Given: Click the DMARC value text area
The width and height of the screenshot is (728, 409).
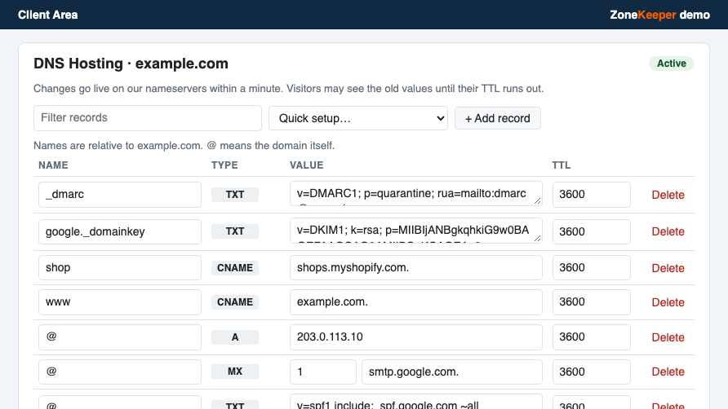Looking at the screenshot, I should tap(416, 193).
